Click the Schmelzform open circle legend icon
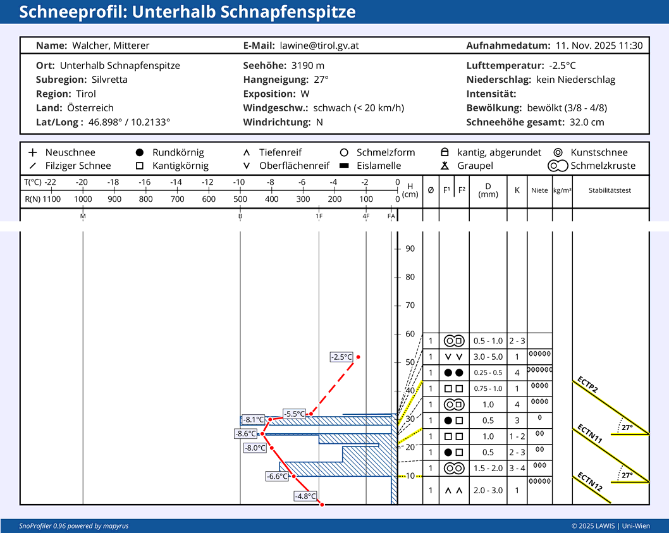This screenshot has width=669, height=535. click(x=344, y=152)
